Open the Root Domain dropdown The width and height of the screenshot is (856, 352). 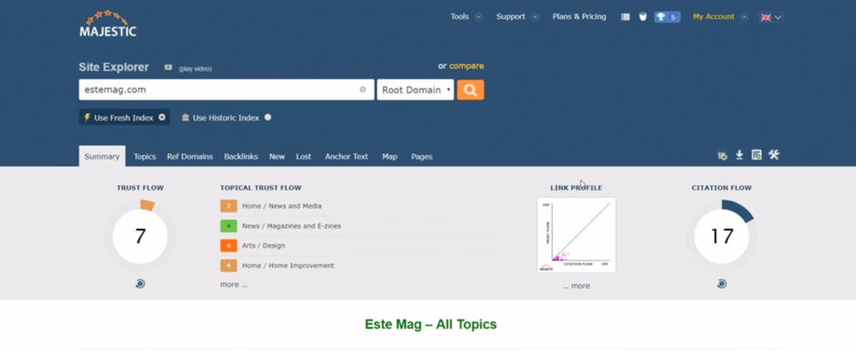[x=415, y=90]
